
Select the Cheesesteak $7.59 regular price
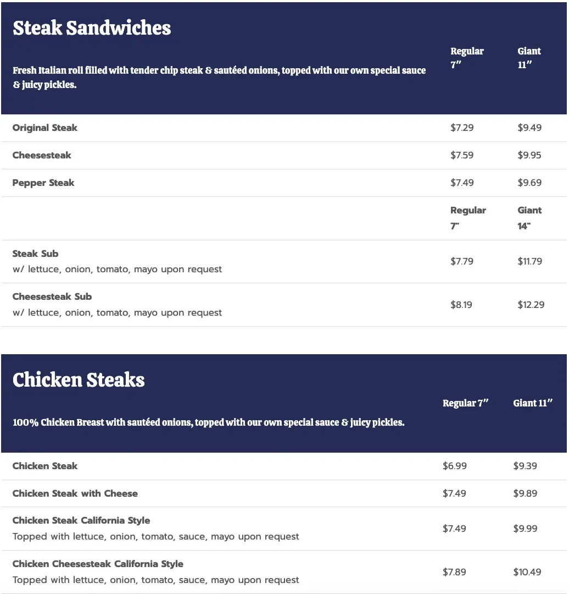click(462, 155)
